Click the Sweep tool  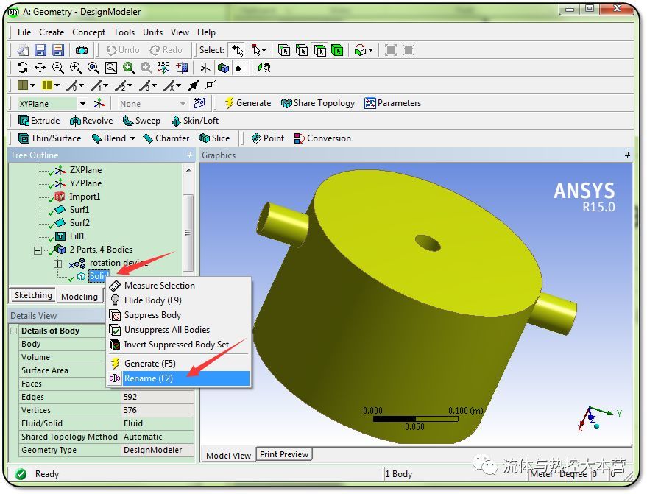141,121
